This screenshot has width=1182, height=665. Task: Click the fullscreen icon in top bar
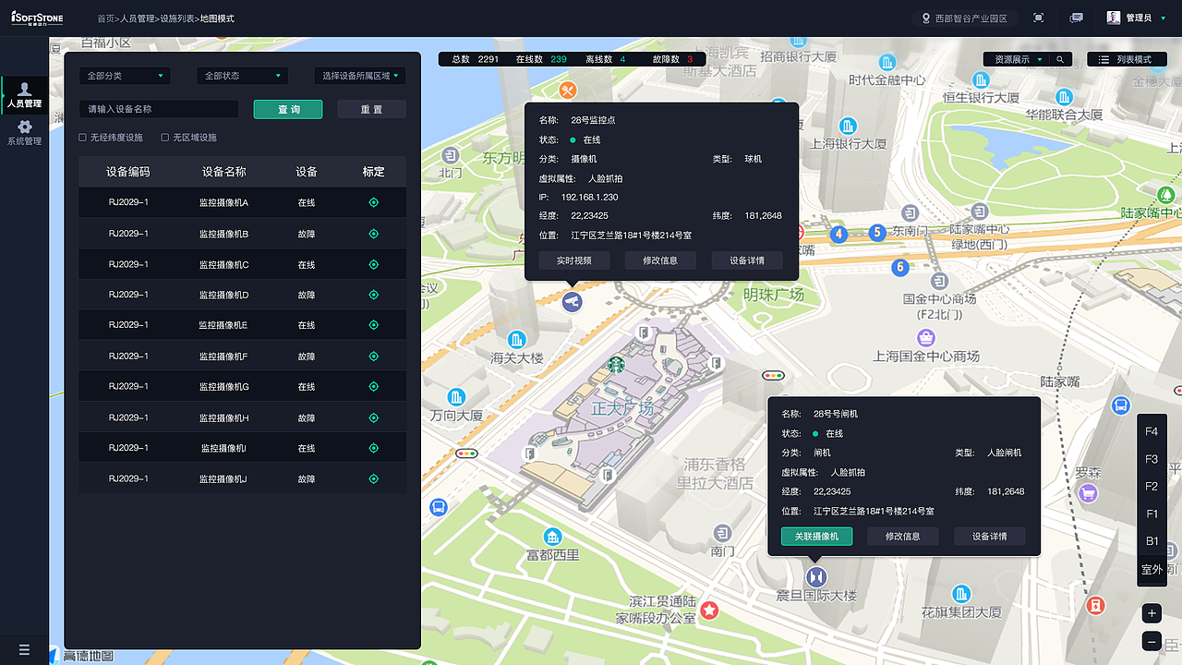tap(1039, 18)
